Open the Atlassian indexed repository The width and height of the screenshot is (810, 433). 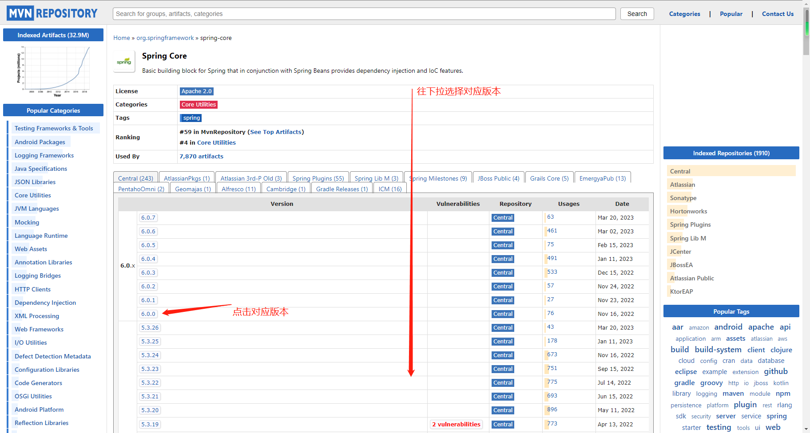683,185
